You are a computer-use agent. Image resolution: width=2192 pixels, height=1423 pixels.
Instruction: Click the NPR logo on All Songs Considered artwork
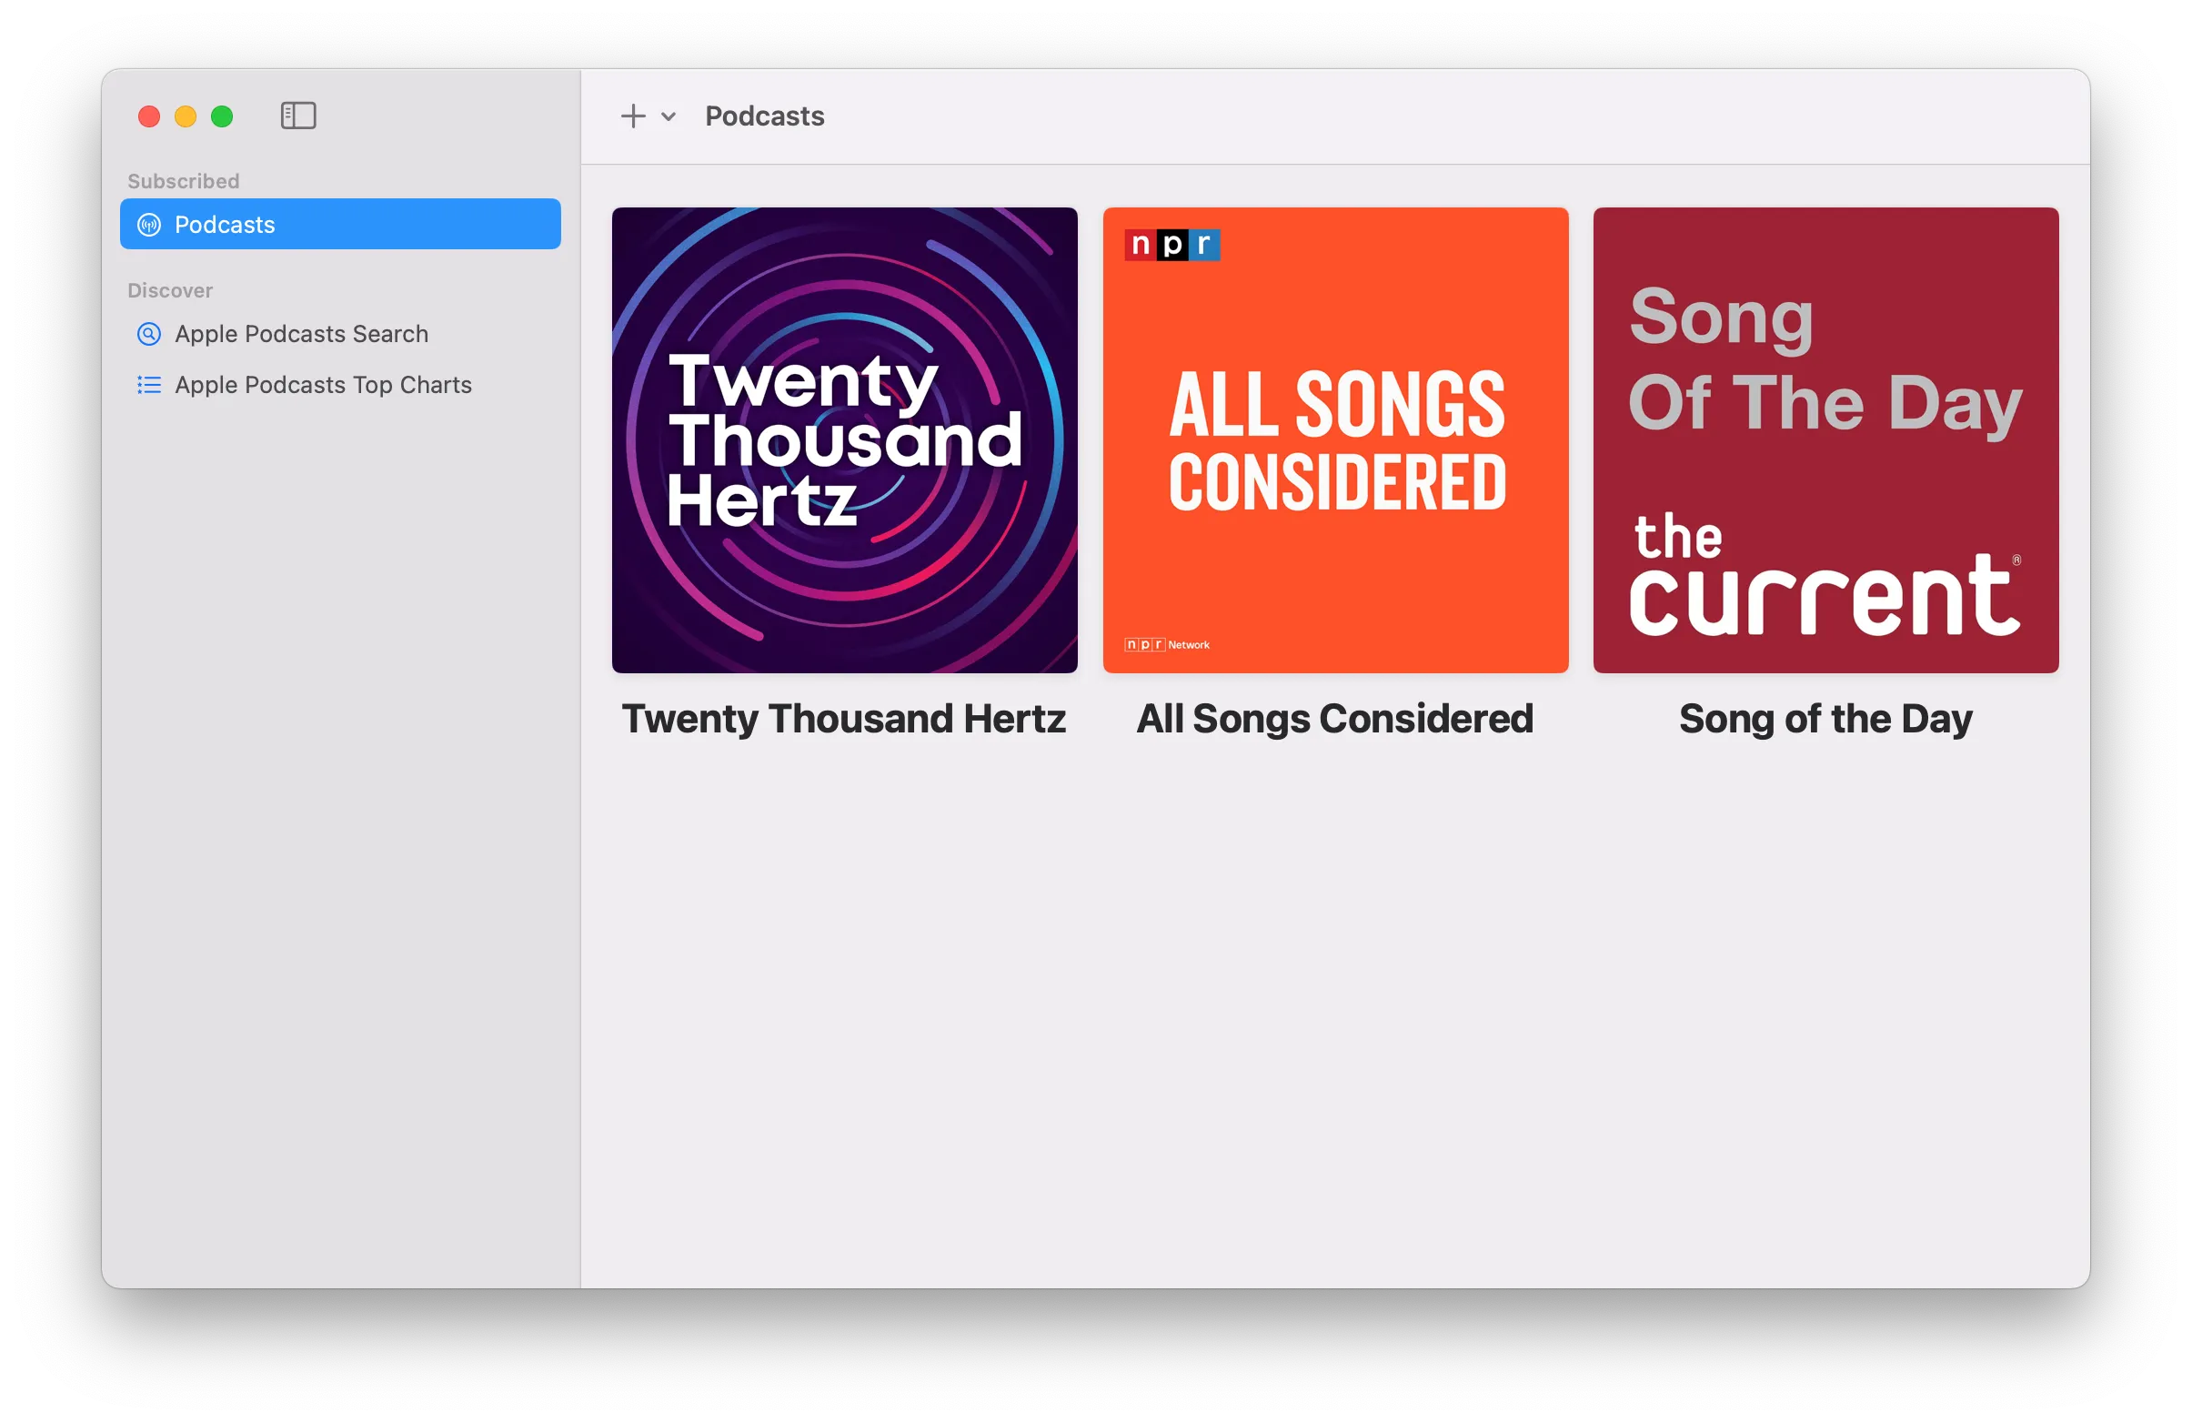(x=1171, y=244)
